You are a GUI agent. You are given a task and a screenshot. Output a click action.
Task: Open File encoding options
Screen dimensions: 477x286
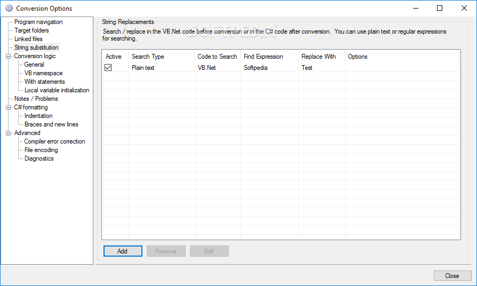[x=41, y=150]
